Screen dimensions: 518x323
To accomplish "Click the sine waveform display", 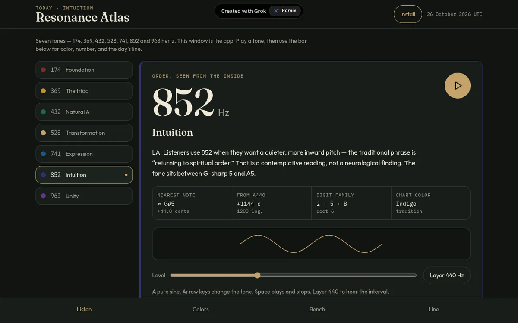I will pyautogui.click(x=311, y=244).
